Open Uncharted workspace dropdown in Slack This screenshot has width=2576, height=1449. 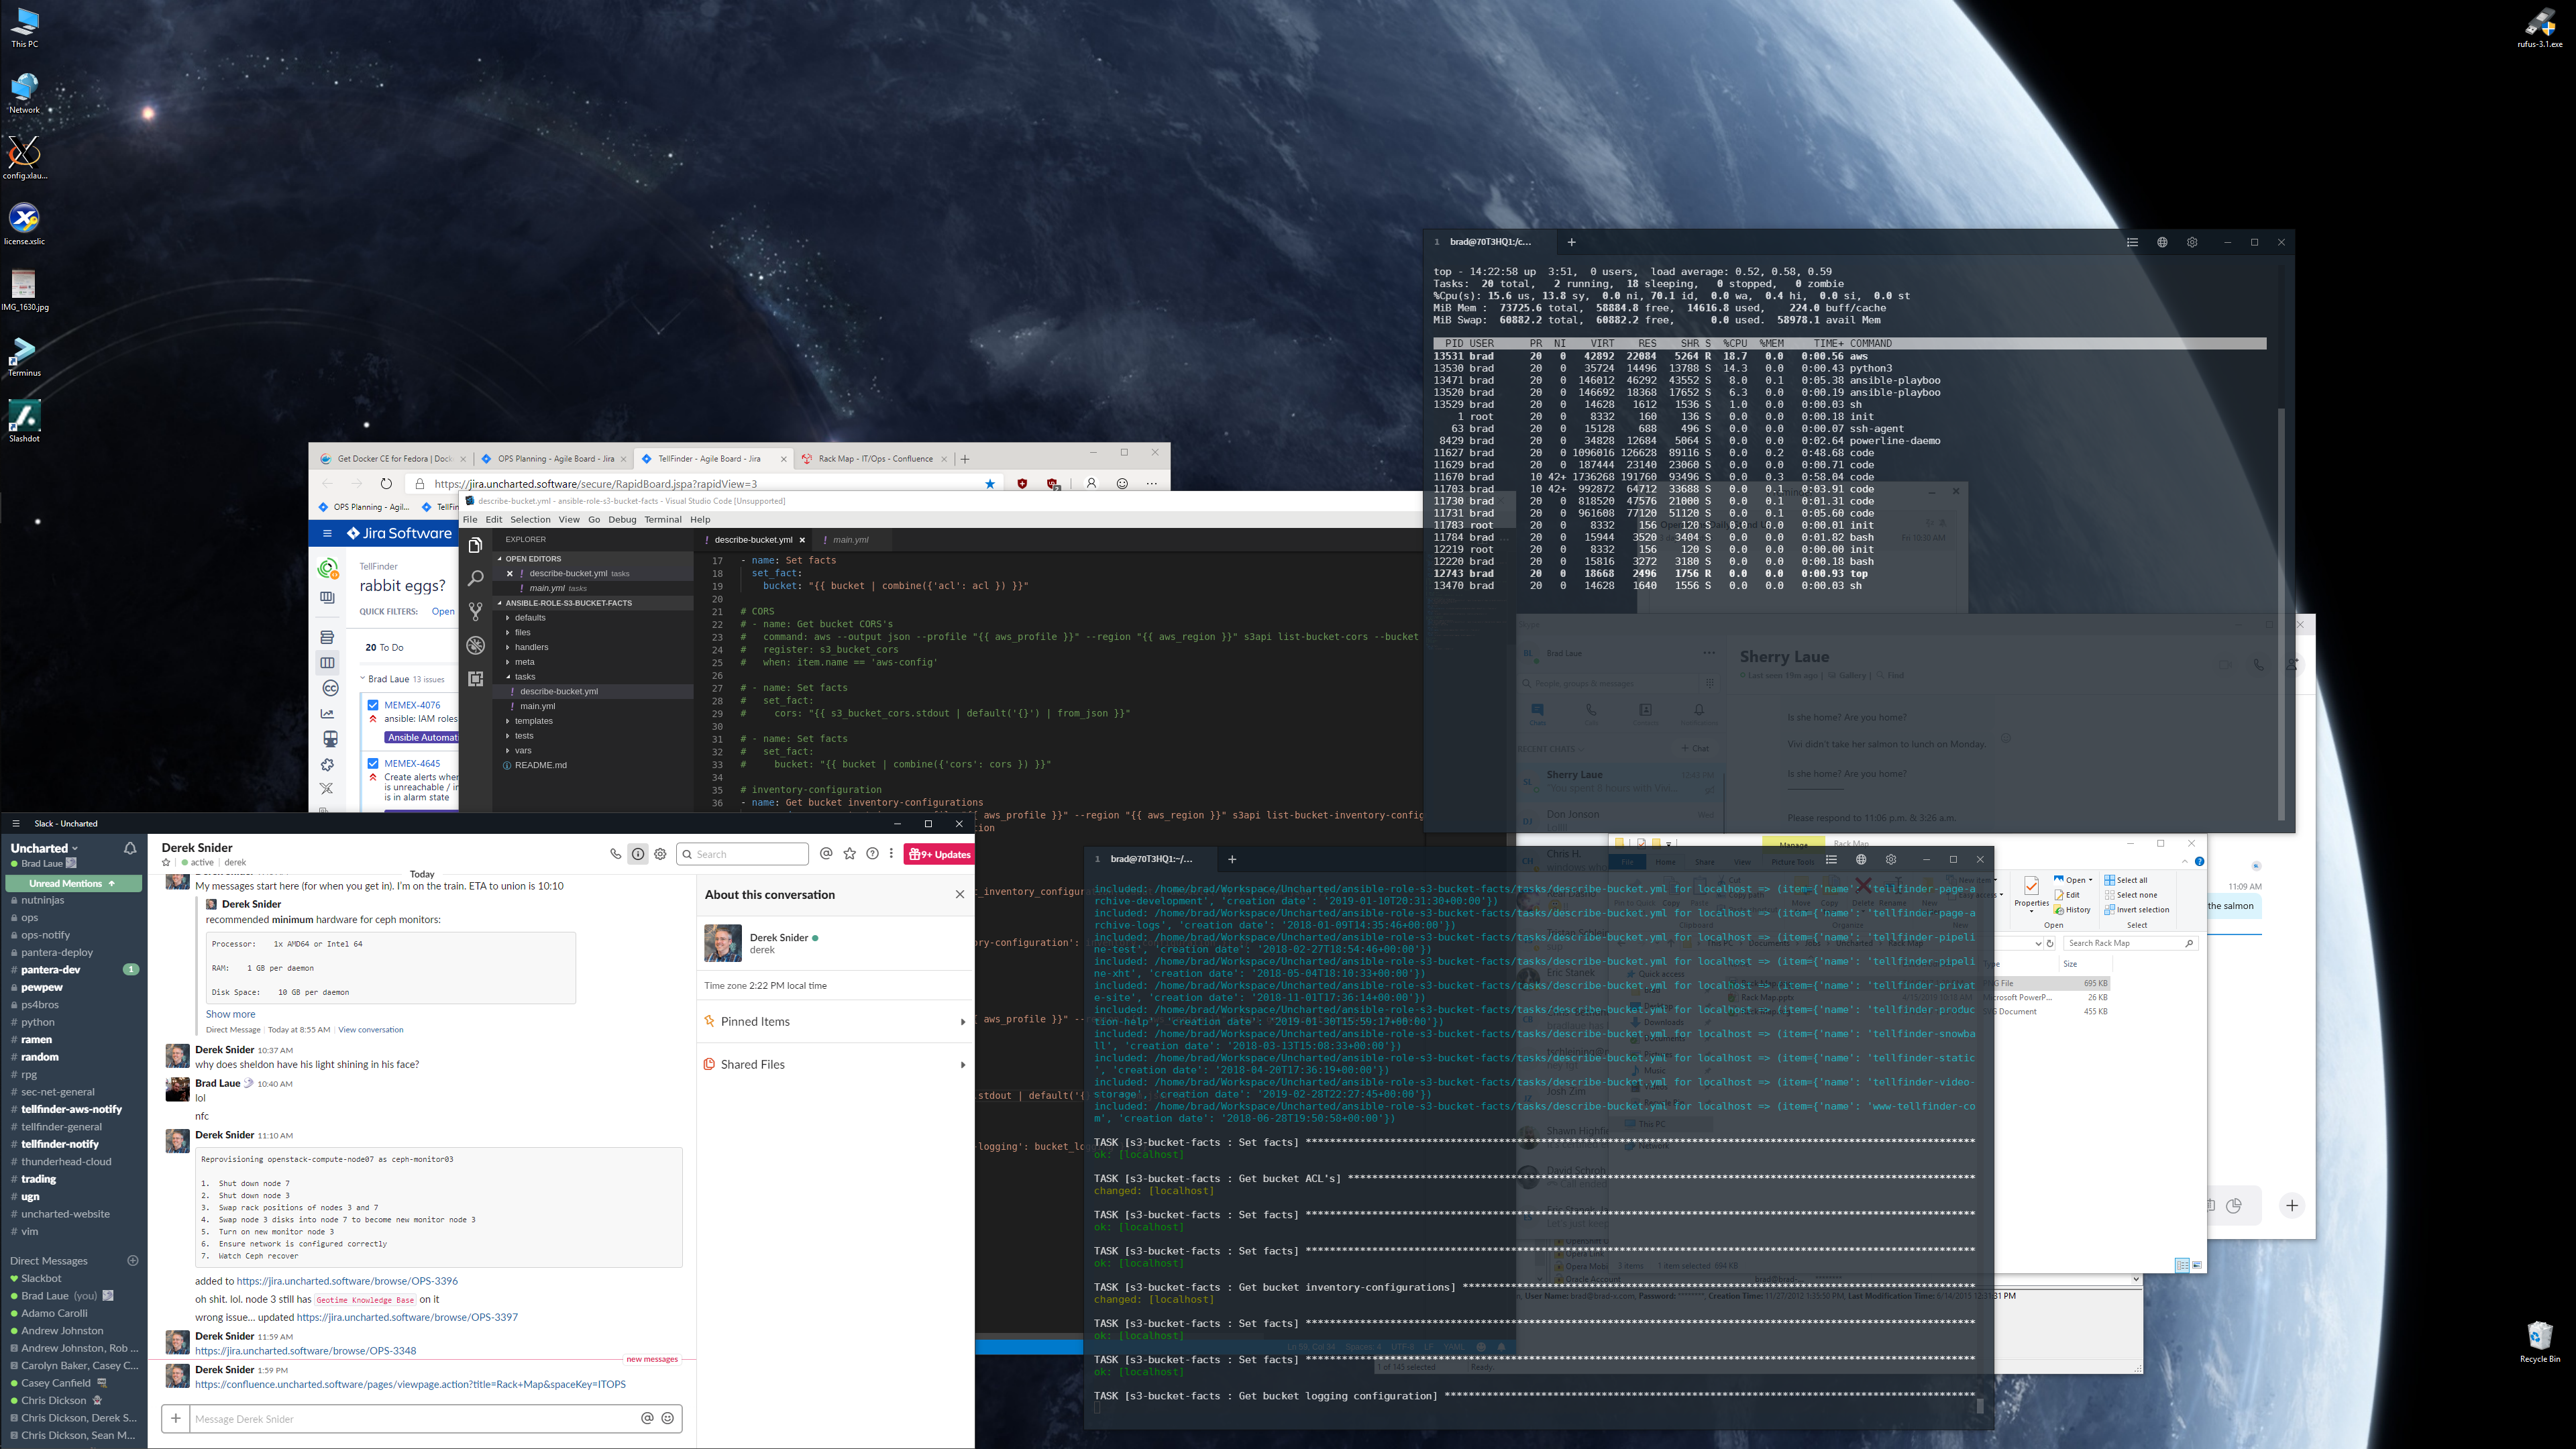44,848
